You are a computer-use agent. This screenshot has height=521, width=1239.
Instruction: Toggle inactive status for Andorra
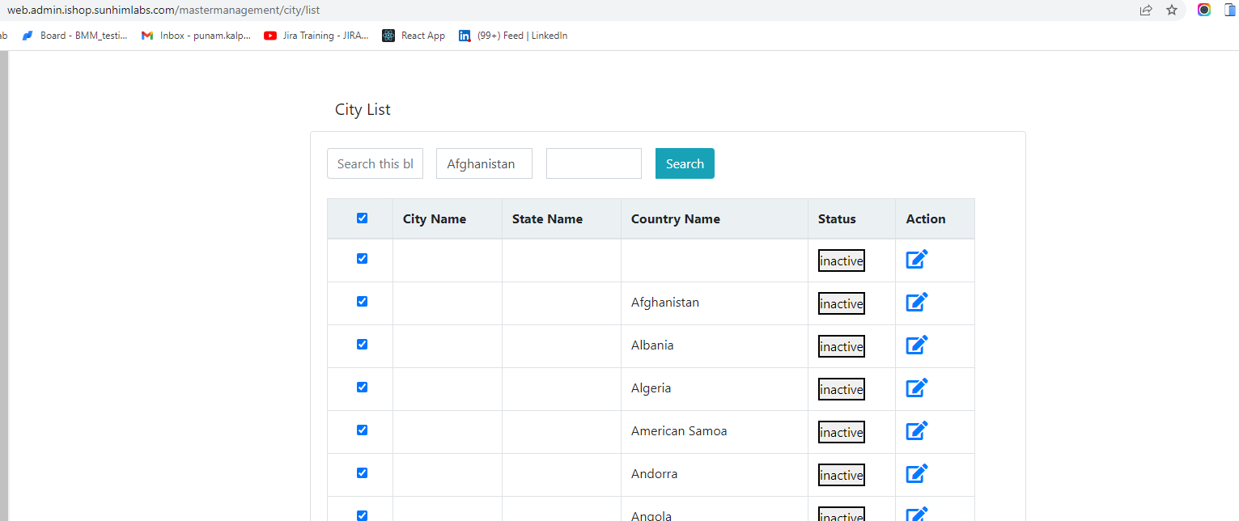842,475
